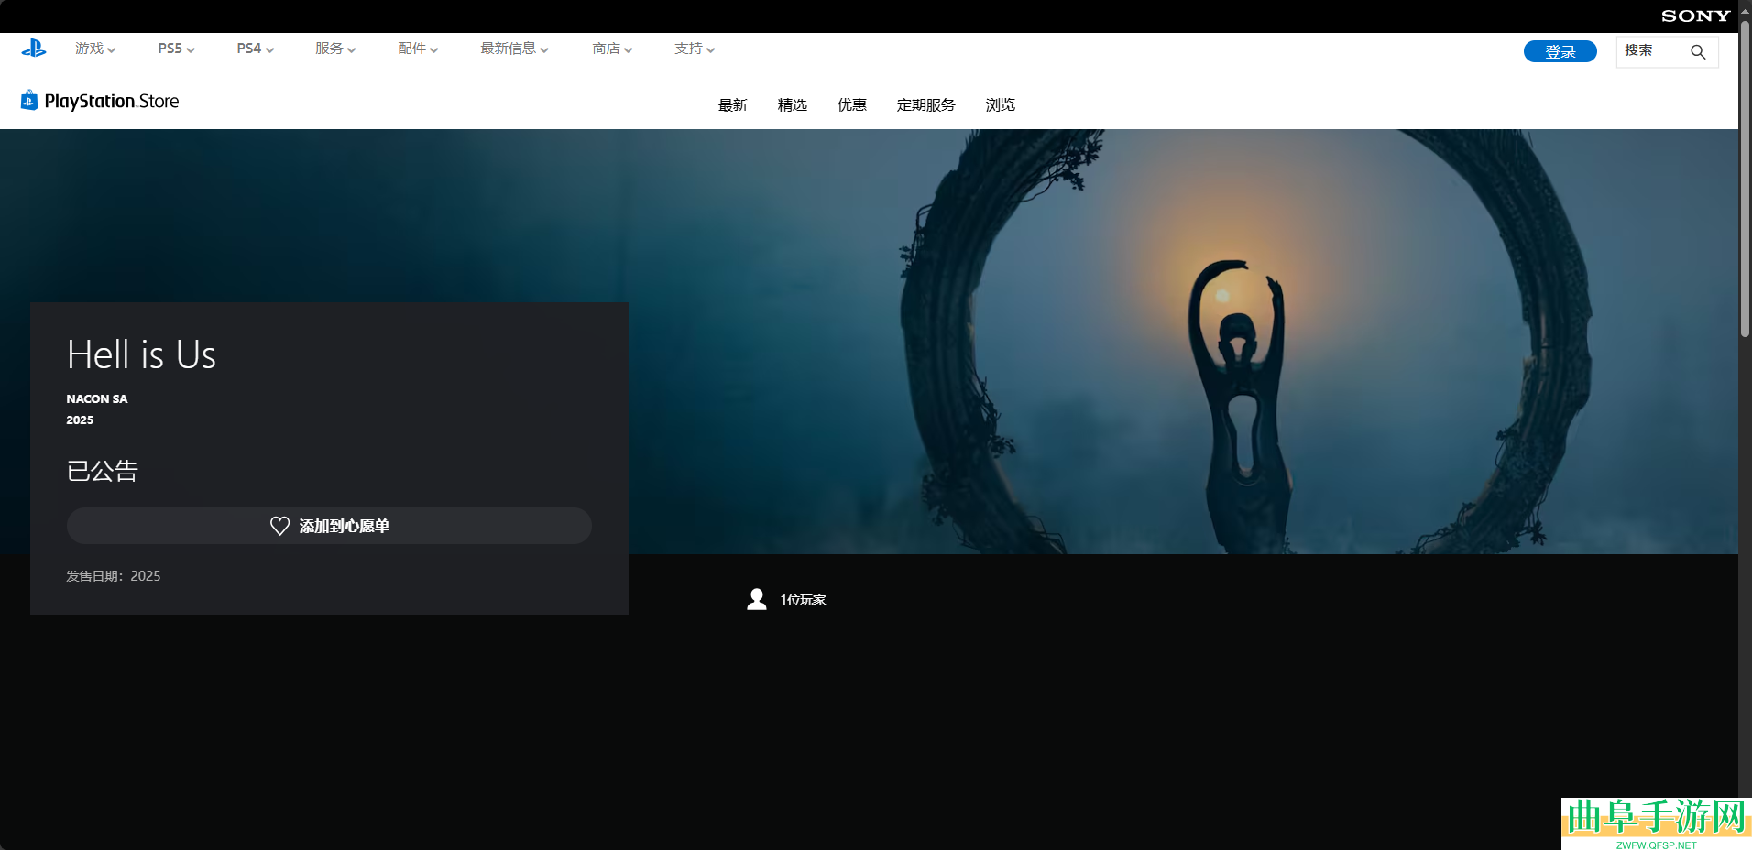Image resolution: width=1752 pixels, height=850 pixels.
Task: Expand the 配件 dropdown menu
Action: pyautogui.click(x=418, y=49)
